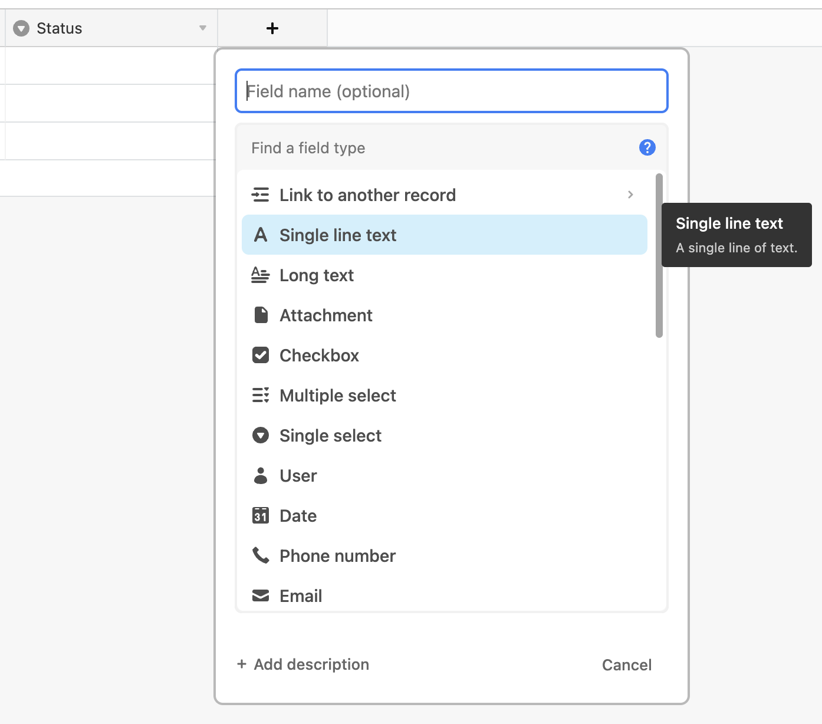The height and width of the screenshot is (724, 822).
Task: Select the Multiple select field icon
Action: coord(261,395)
